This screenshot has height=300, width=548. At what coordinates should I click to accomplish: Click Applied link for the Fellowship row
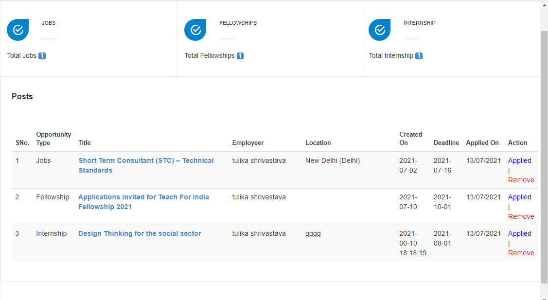[x=519, y=197]
